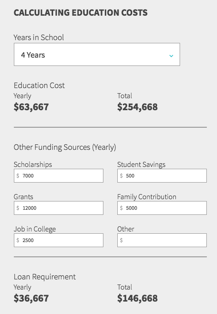Viewport: 217px width, 314px height.
Task: Click the yearly loan requirement $36,667
Action: tap(31, 298)
